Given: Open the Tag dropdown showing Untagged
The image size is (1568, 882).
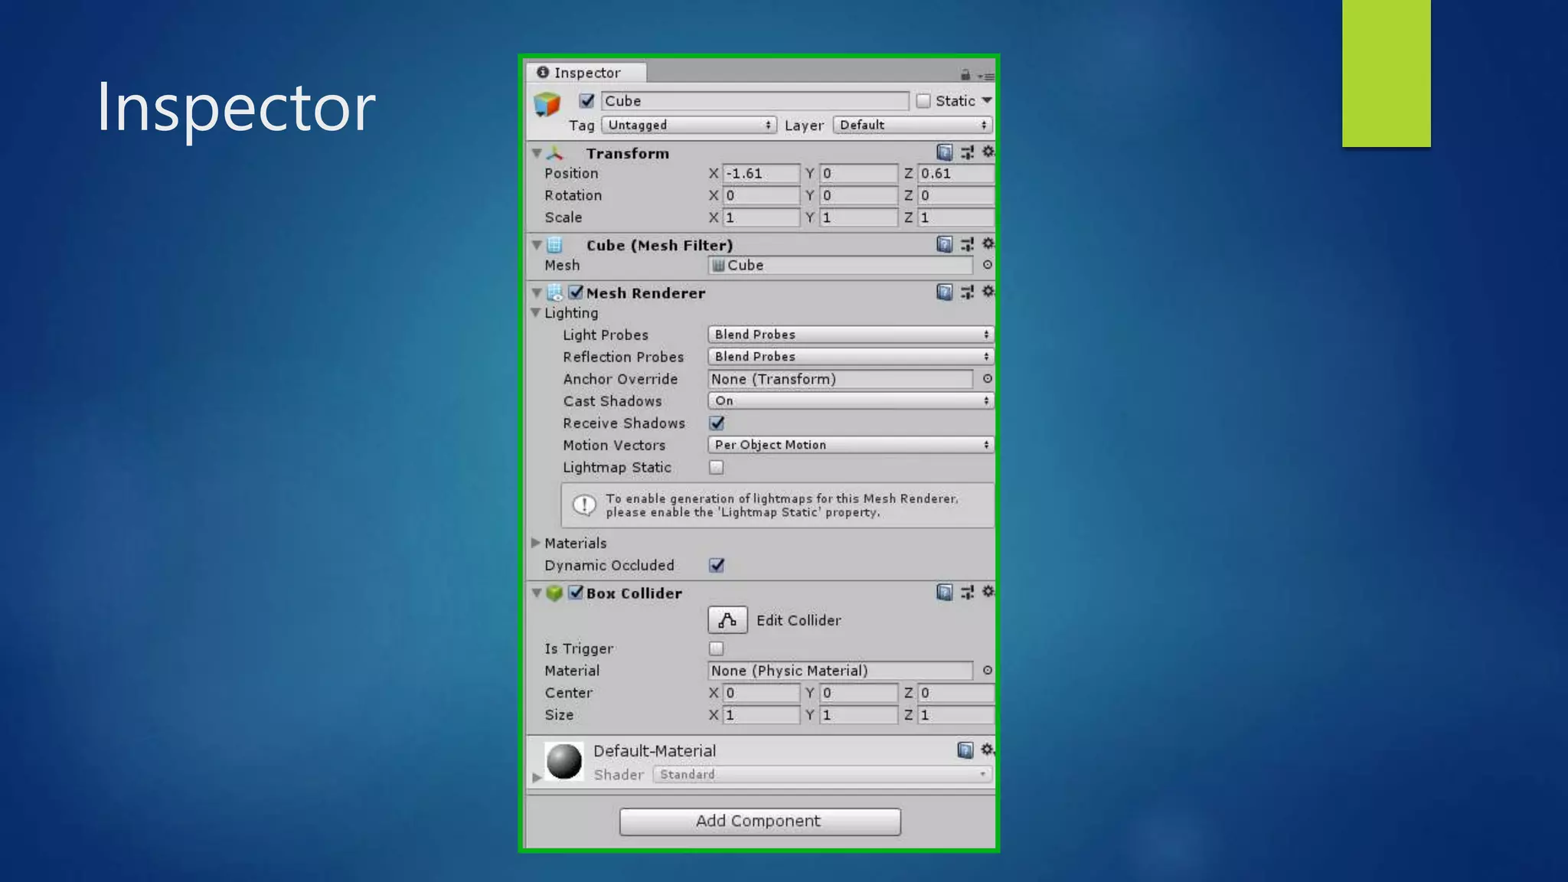Looking at the screenshot, I should click(688, 125).
